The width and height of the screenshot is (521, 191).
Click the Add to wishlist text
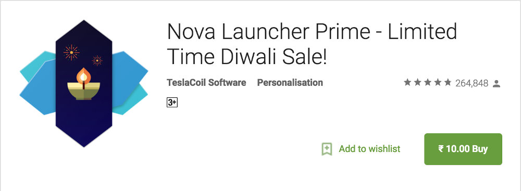(369, 149)
